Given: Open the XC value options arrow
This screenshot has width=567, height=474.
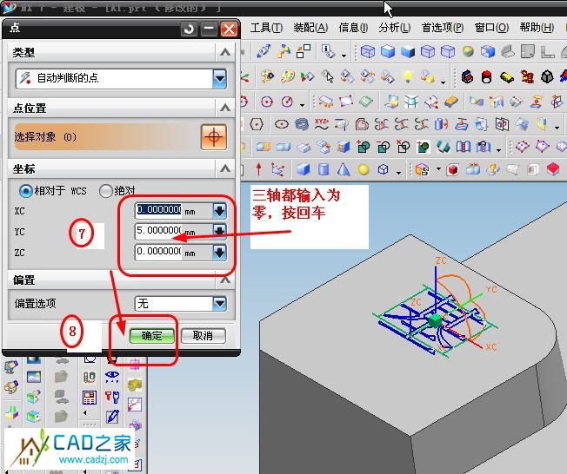Looking at the screenshot, I should [x=219, y=210].
